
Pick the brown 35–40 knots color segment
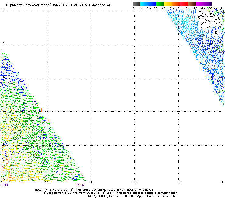pos(192,4)
